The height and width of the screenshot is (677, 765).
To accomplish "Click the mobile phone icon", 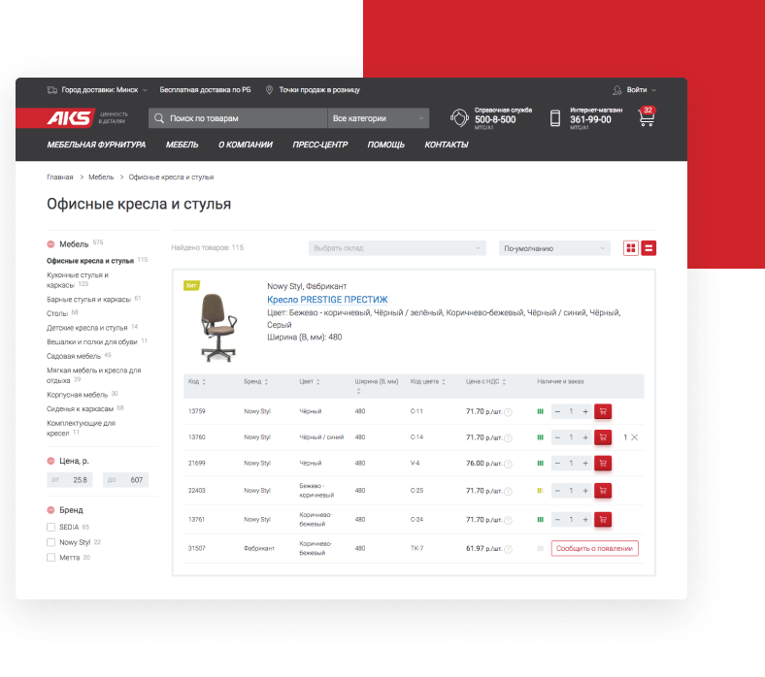I will click(x=554, y=118).
